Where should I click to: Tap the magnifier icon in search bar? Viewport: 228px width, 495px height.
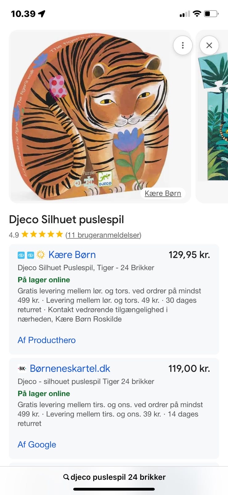coord(66,477)
